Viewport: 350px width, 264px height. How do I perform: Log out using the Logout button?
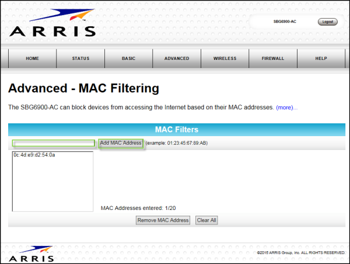pyautogui.click(x=327, y=22)
